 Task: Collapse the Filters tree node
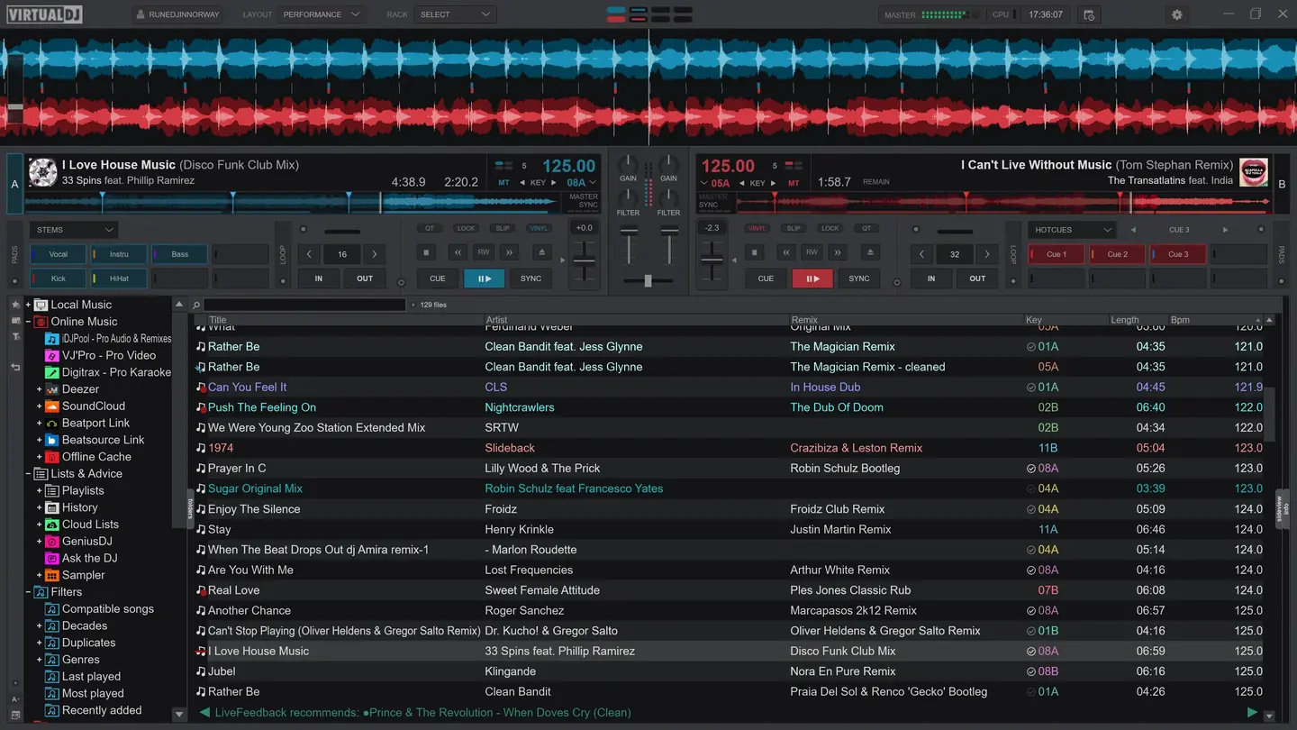pyautogui.click(x=28, y=592)
